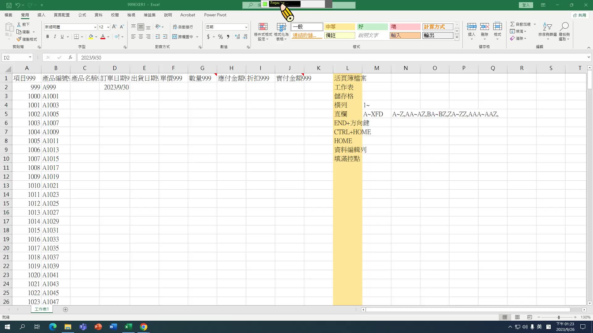Screen dimensions: 593x333
Task: Open Sort & Filter (排序與篩選)
Action: coord(547,31)
